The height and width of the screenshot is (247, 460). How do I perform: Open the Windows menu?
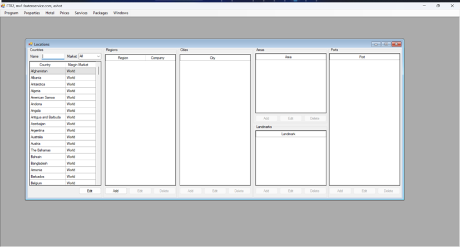point(121,13)
